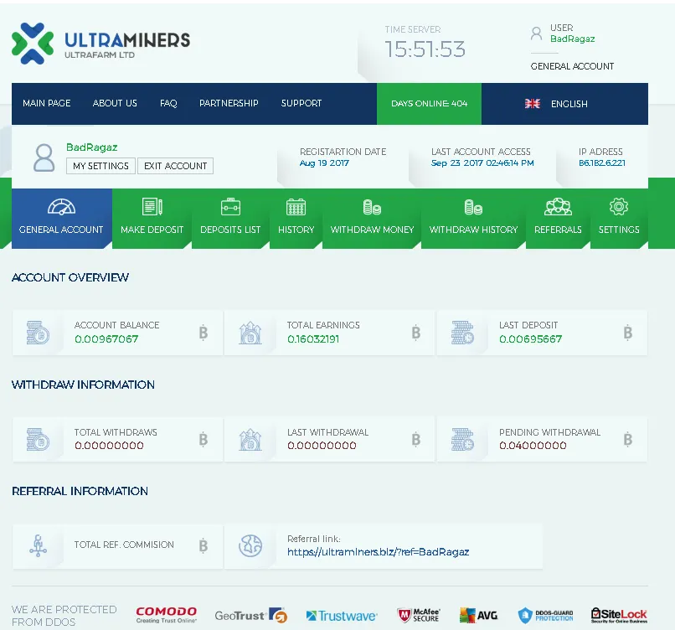Click the EXIT ACCOUNT button
This screenshot has width=675, height=630.
175,166
